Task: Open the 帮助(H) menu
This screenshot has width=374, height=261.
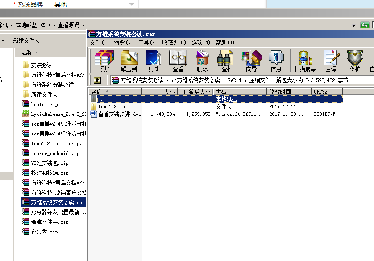Action: click(224, 42)
